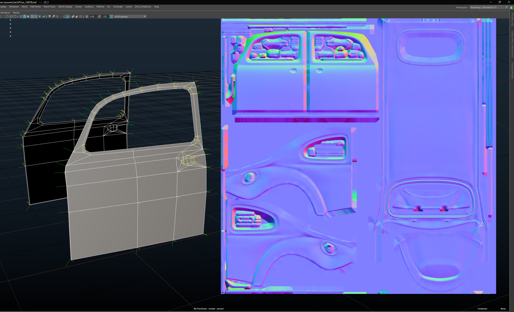Click the exposure adjustment control

pos(87,16)
